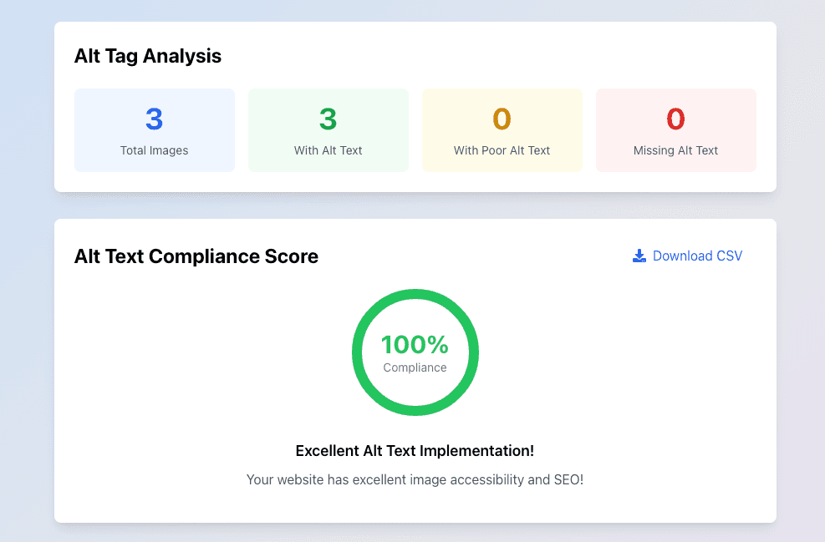The image size is (825, 542).
Task: Select the With Poor Alt Text card
Action: pyautogui.click(x=502, y=130)
